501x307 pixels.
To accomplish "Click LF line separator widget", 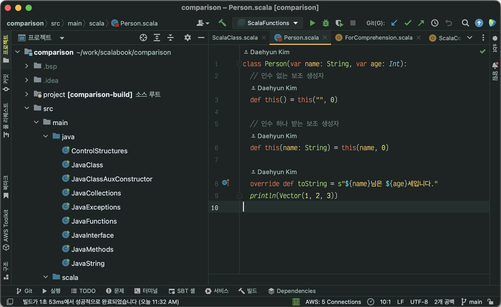I will pos(401,302).
